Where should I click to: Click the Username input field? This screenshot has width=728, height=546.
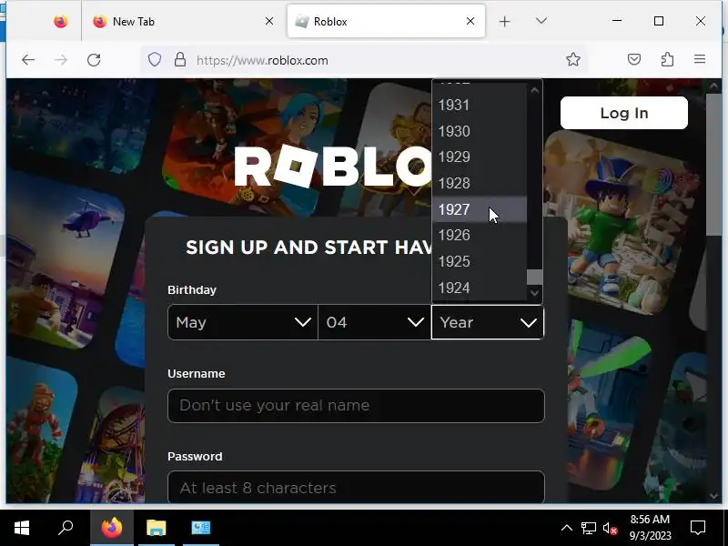[x=356, y=406]
